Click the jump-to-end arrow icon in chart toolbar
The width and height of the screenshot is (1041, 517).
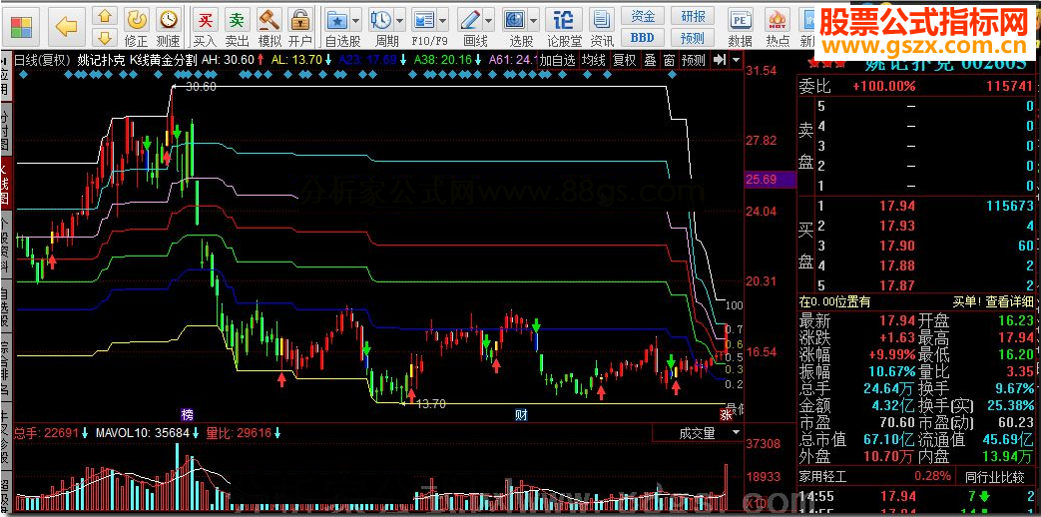(x=719, y=61)
